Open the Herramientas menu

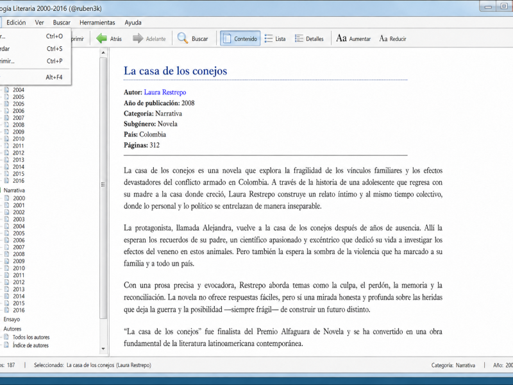point(97,22)
